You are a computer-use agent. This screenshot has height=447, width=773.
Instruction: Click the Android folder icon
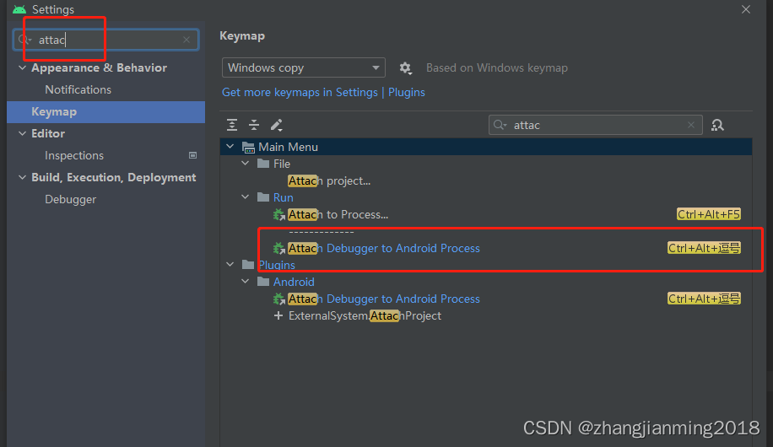pos(263,282)
